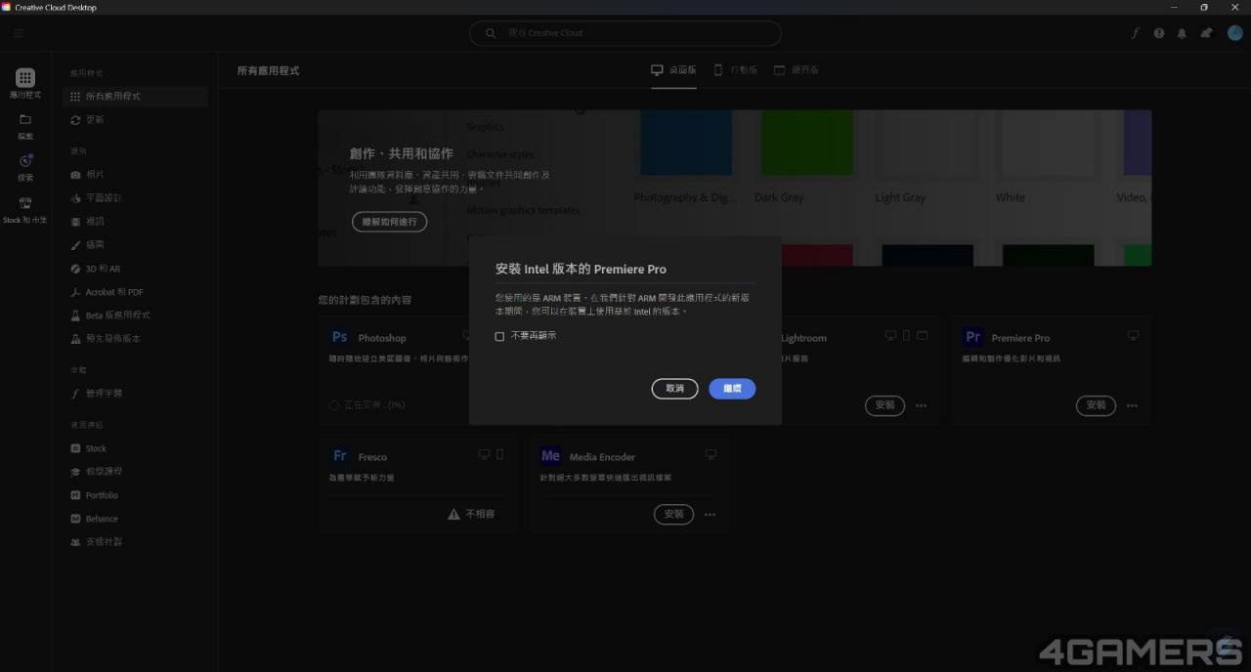Click 安裝 button on the Premiere Pro card
The height and width of the screenshot is (672, 1251).
[1096, 405]
